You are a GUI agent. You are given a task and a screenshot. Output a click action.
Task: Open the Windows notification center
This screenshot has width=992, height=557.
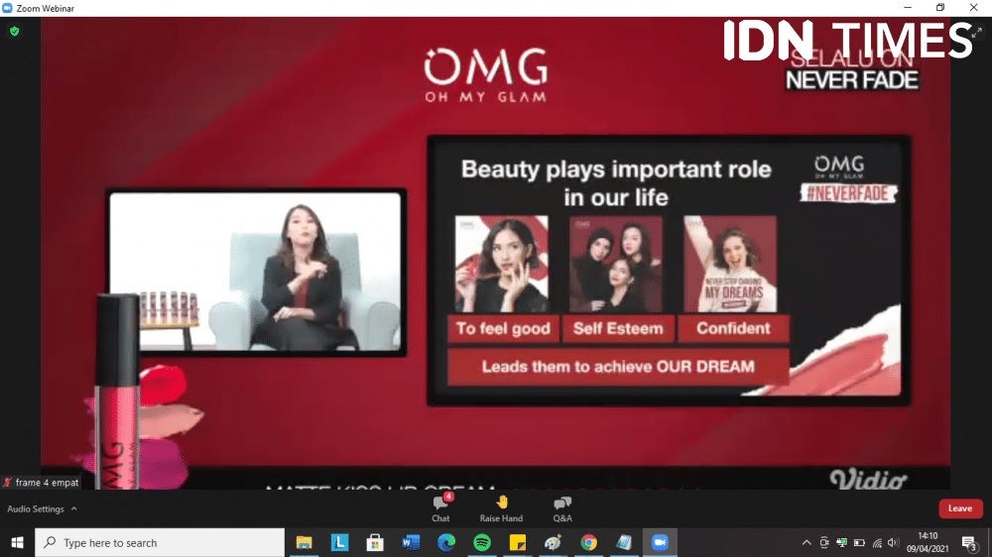point(969,543)
